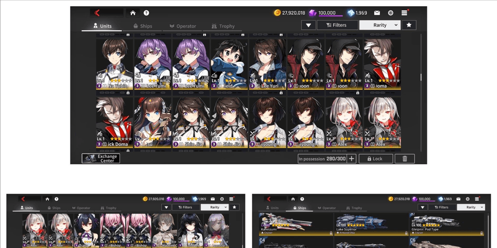Click help icon in small Units window

pyautogui.click(x=56, y=199)
